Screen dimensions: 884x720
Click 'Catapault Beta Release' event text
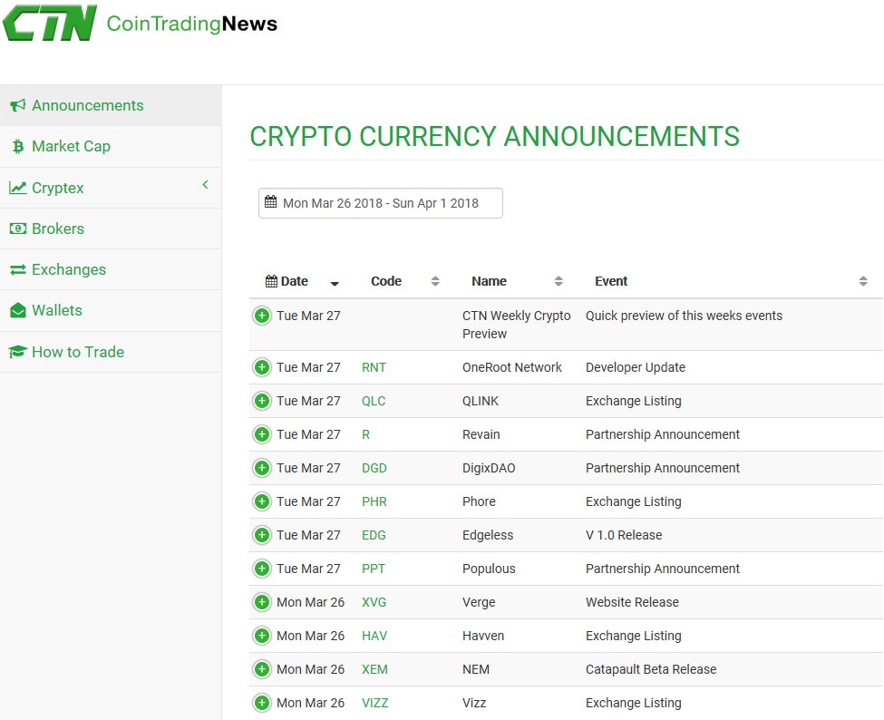pyautogui.click(x=651, y=669)
